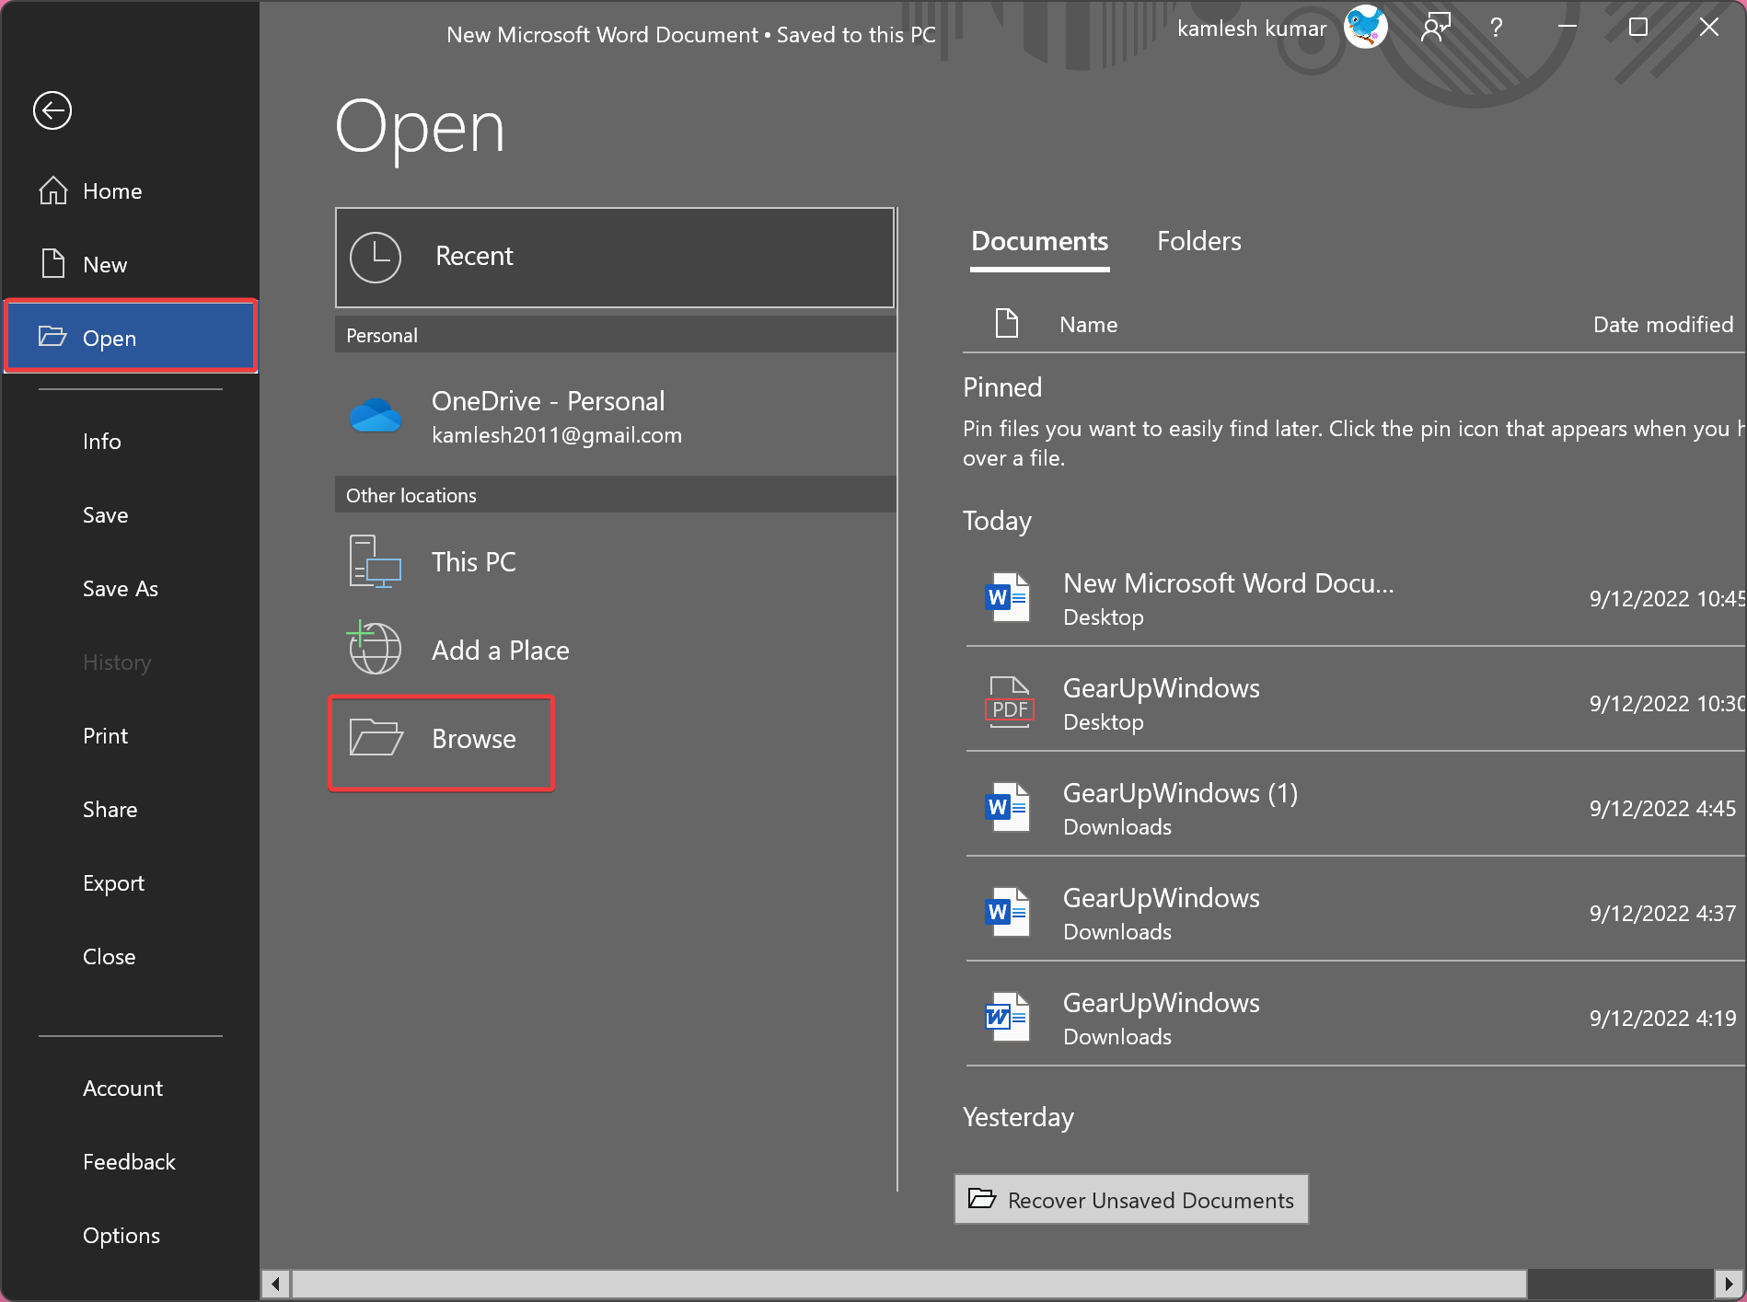Click the 9/12/2022 4:37 date cell
The image size is (1747, 1302).
(1662, 913)
